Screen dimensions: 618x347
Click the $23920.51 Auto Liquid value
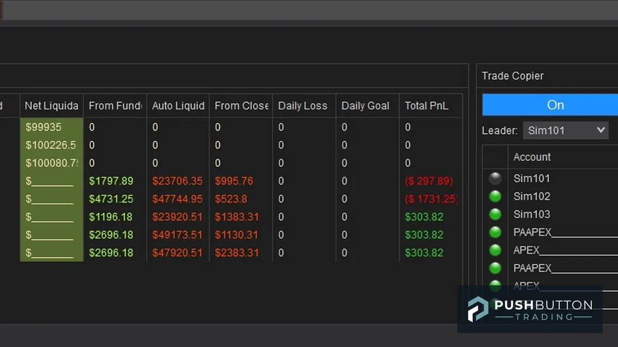177,217
